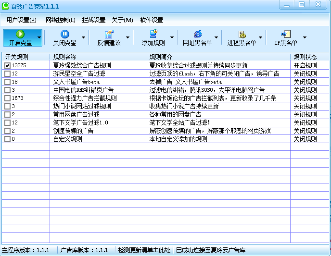Check the 热门小说网站过滤规则 checkbox
Viewport: 331px width, 256px height.
(x=7, y=107)
